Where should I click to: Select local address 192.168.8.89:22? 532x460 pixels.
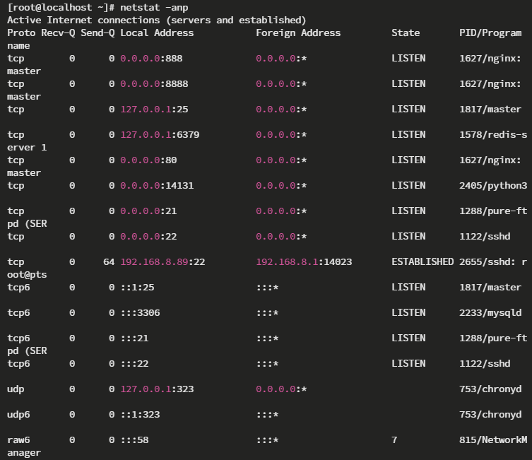coord(162,261)
